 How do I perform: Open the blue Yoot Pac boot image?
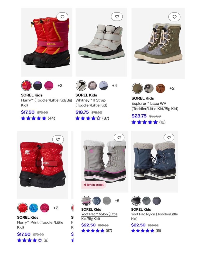(x=155, y=162)
